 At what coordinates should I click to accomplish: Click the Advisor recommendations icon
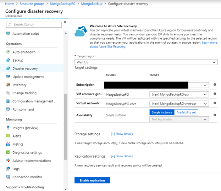point(8,161)
